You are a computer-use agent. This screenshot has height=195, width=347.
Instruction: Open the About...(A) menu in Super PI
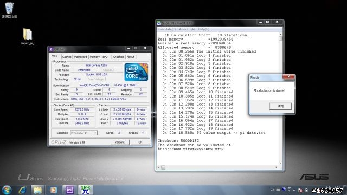point(187,29)
